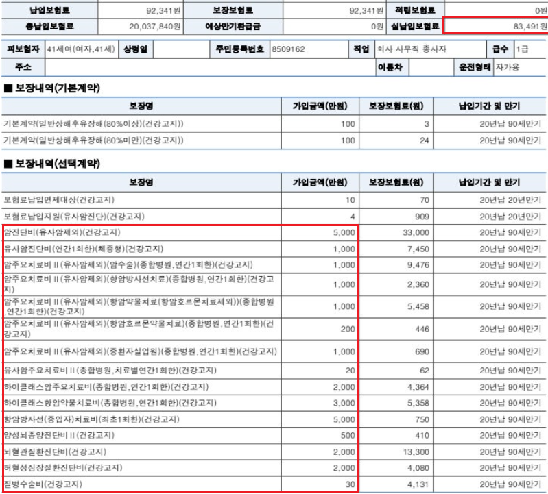Select 허혈성심장질환진단비(건강고지) row name
548x494 pixels.
point(63,467)
